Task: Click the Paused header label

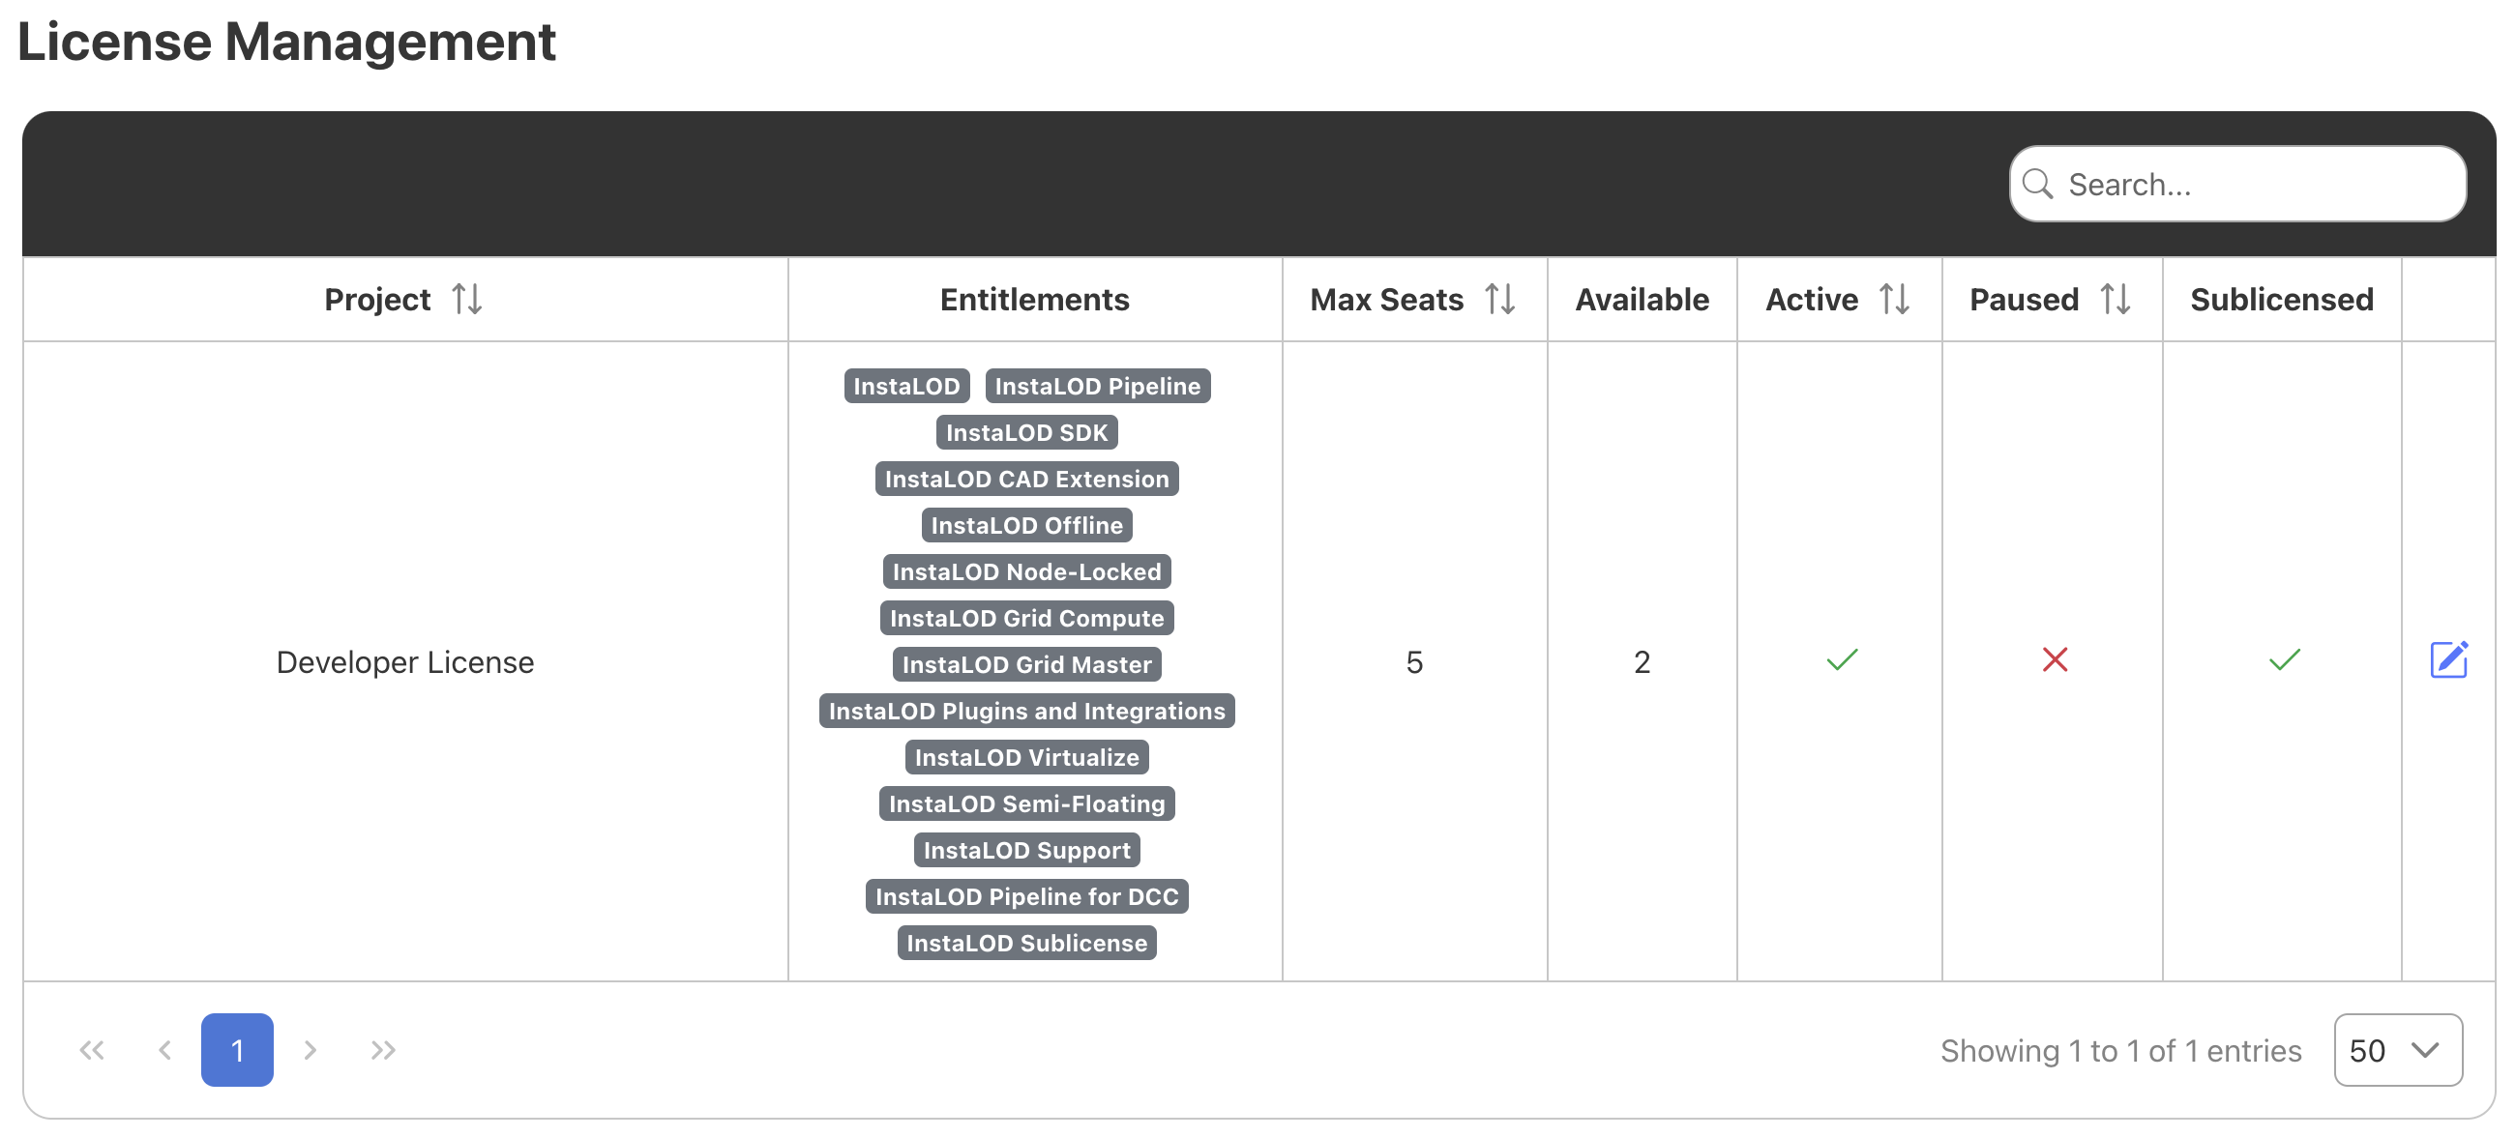Action: tap(2023, 299)
